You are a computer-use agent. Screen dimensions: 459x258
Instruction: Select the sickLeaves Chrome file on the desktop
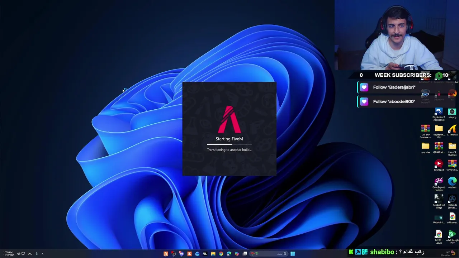click(452, 218)
